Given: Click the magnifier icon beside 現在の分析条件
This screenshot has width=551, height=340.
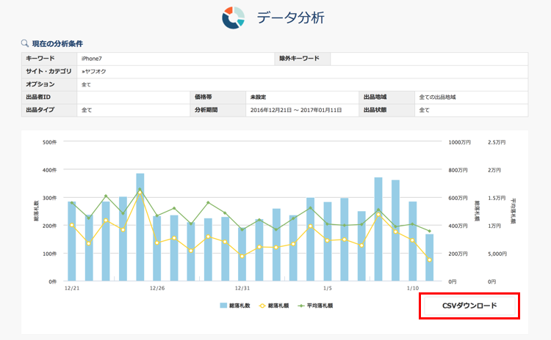Looking at the screenshot, I should click(25, 43).
